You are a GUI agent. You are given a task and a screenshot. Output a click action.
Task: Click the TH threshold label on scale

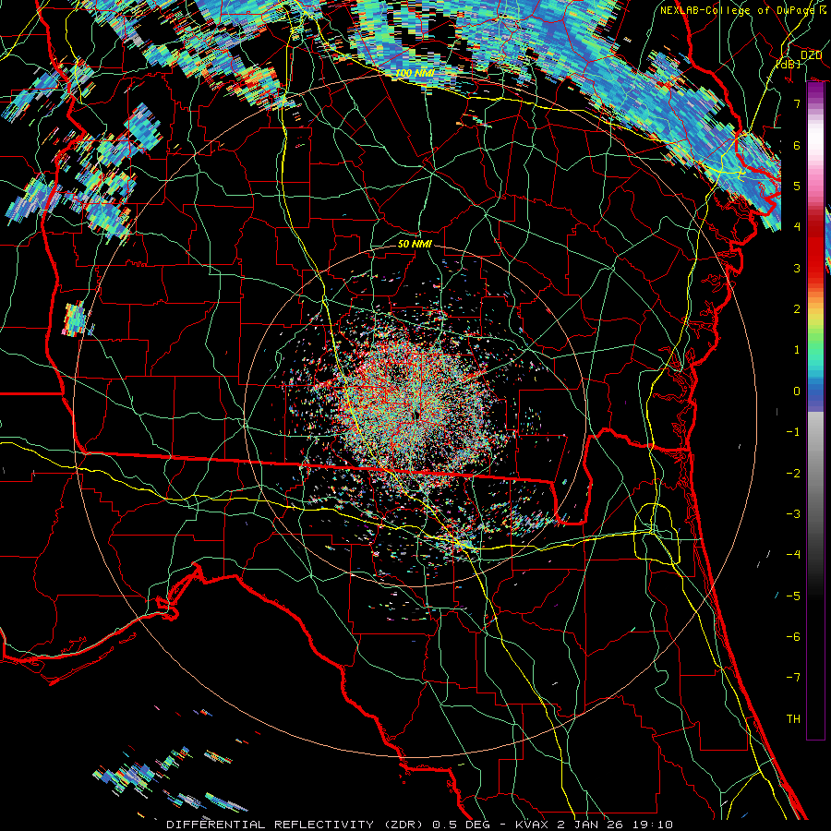tap(793, 719)
